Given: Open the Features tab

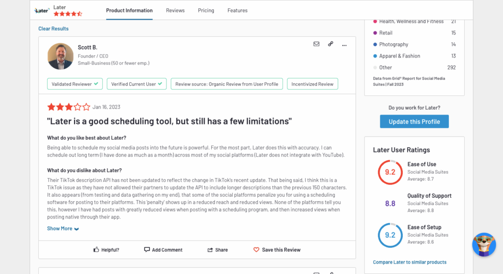Looking at the screenshot, I should coord(237,10).
